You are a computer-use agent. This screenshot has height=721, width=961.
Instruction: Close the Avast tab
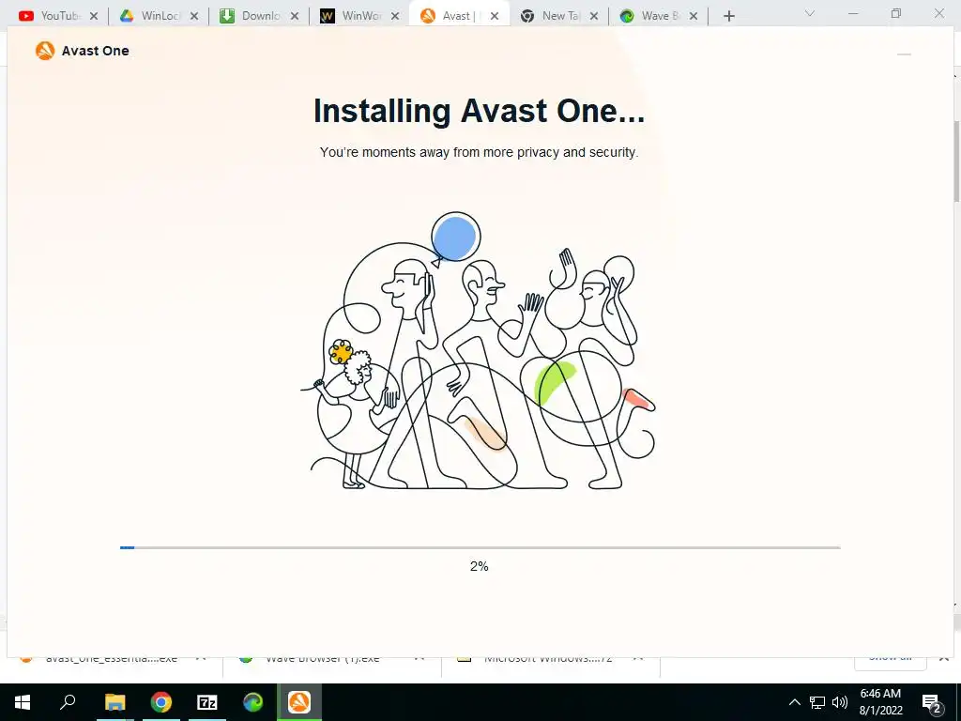coord(495,17)
